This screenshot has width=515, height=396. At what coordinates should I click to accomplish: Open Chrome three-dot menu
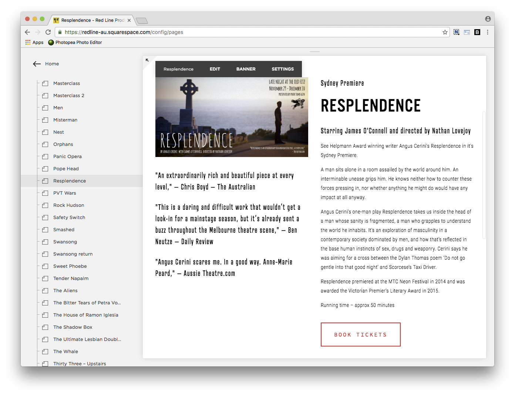488,32
